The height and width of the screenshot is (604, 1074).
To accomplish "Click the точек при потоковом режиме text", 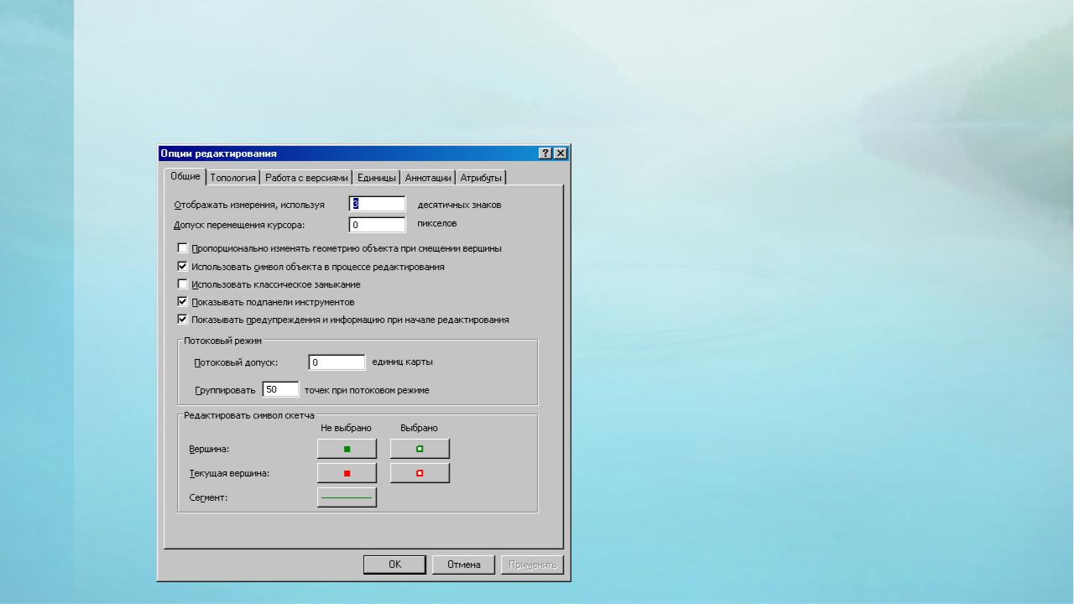I will coord(367,390).
